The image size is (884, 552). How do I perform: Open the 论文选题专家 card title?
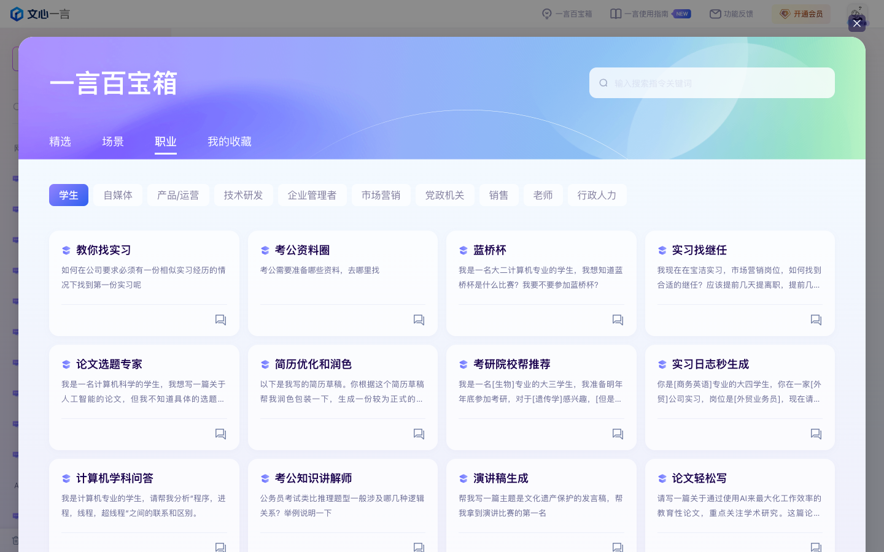tap(109, 364)
